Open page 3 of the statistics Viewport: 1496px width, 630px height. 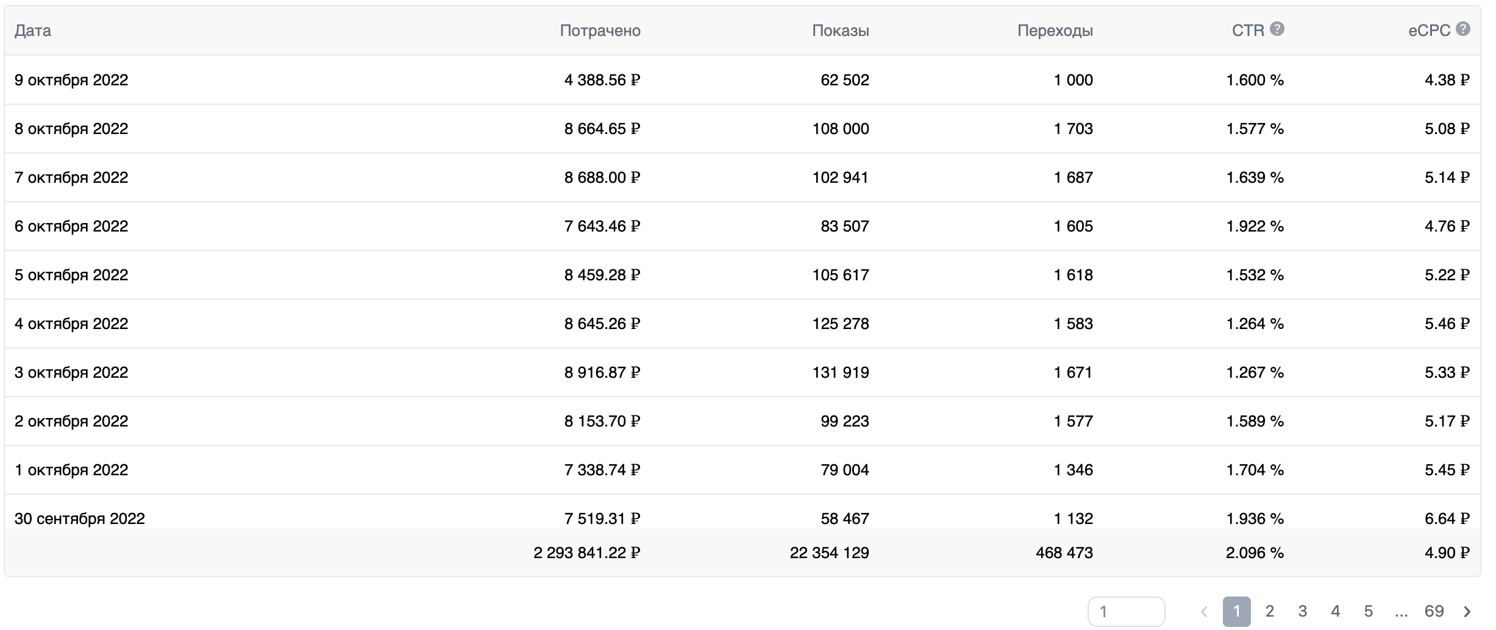(x=1303, y=611)
